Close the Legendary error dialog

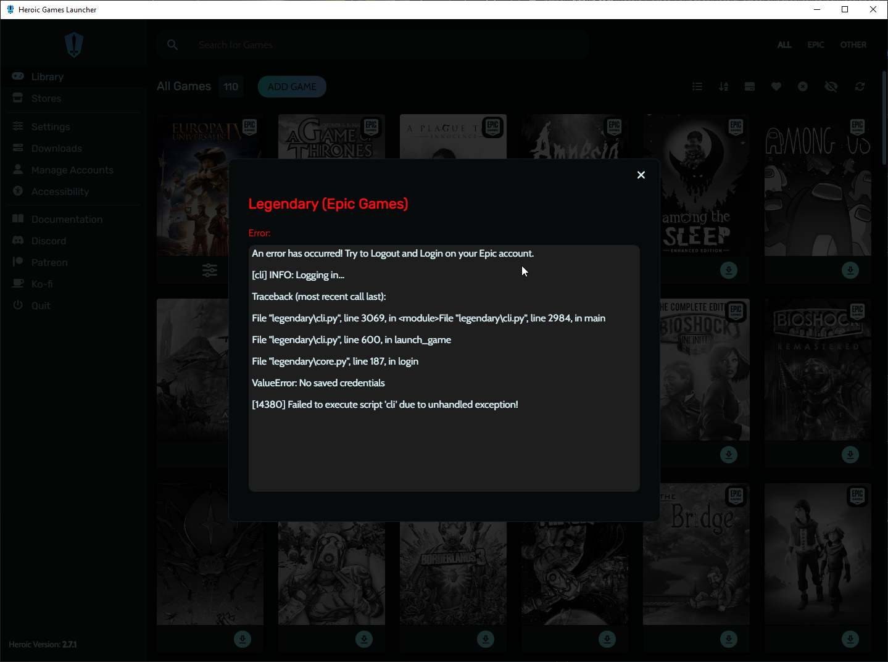[x=641, y=175]
